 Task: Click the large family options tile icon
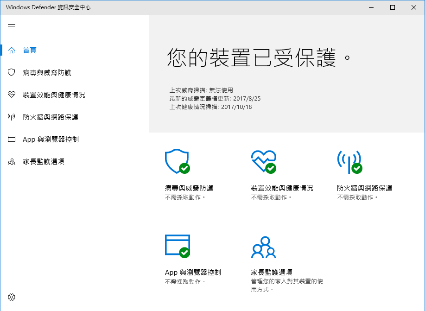tap(263, 247)
